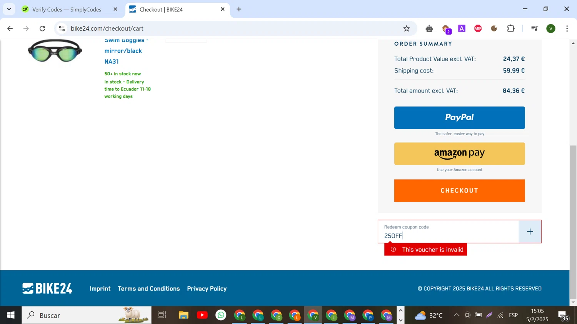Open the cookie extension icon
This screenshot has width=577, height=324.
point(494,28)
